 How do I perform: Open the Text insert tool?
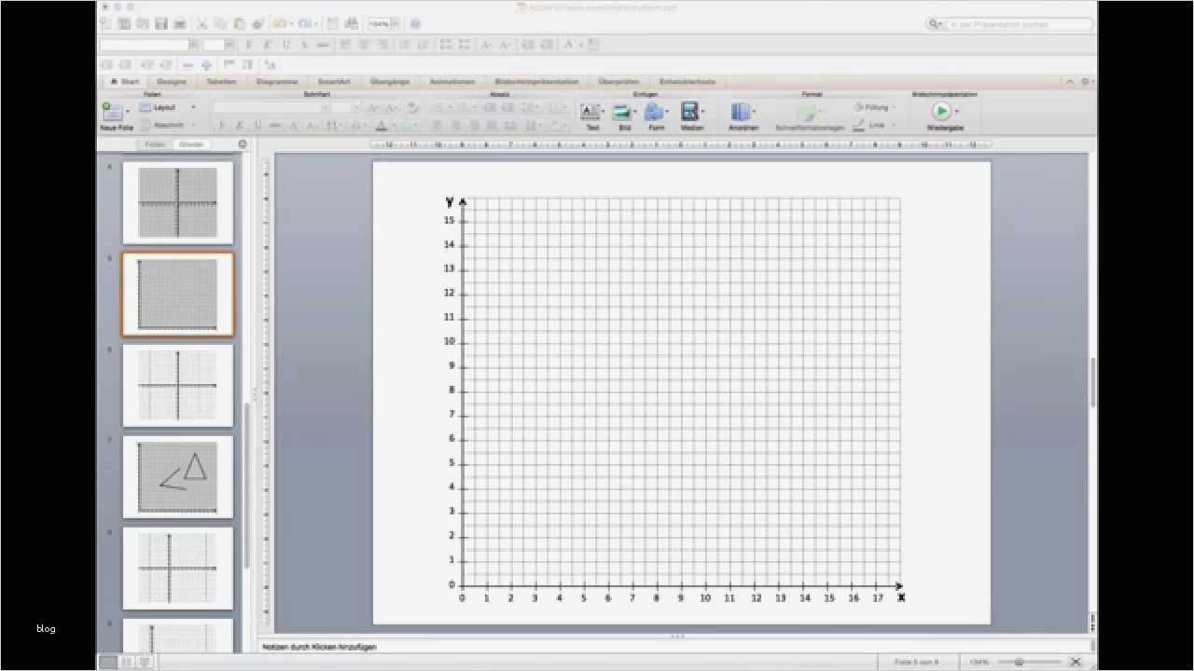[591, 112]
